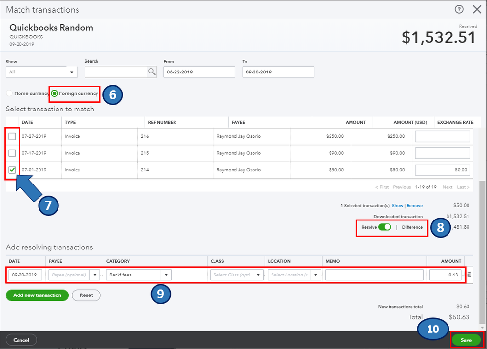Click the Total $50.63 value
Viewport: 487px width, 349px height.
(459, 317)
